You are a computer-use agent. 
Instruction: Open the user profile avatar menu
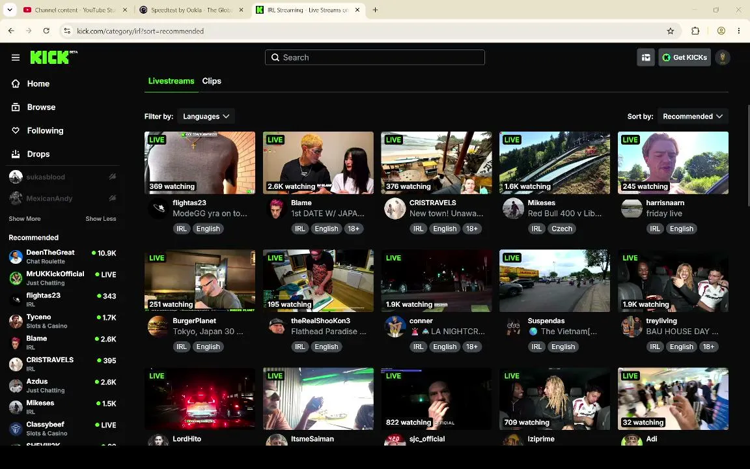(722, 57)
